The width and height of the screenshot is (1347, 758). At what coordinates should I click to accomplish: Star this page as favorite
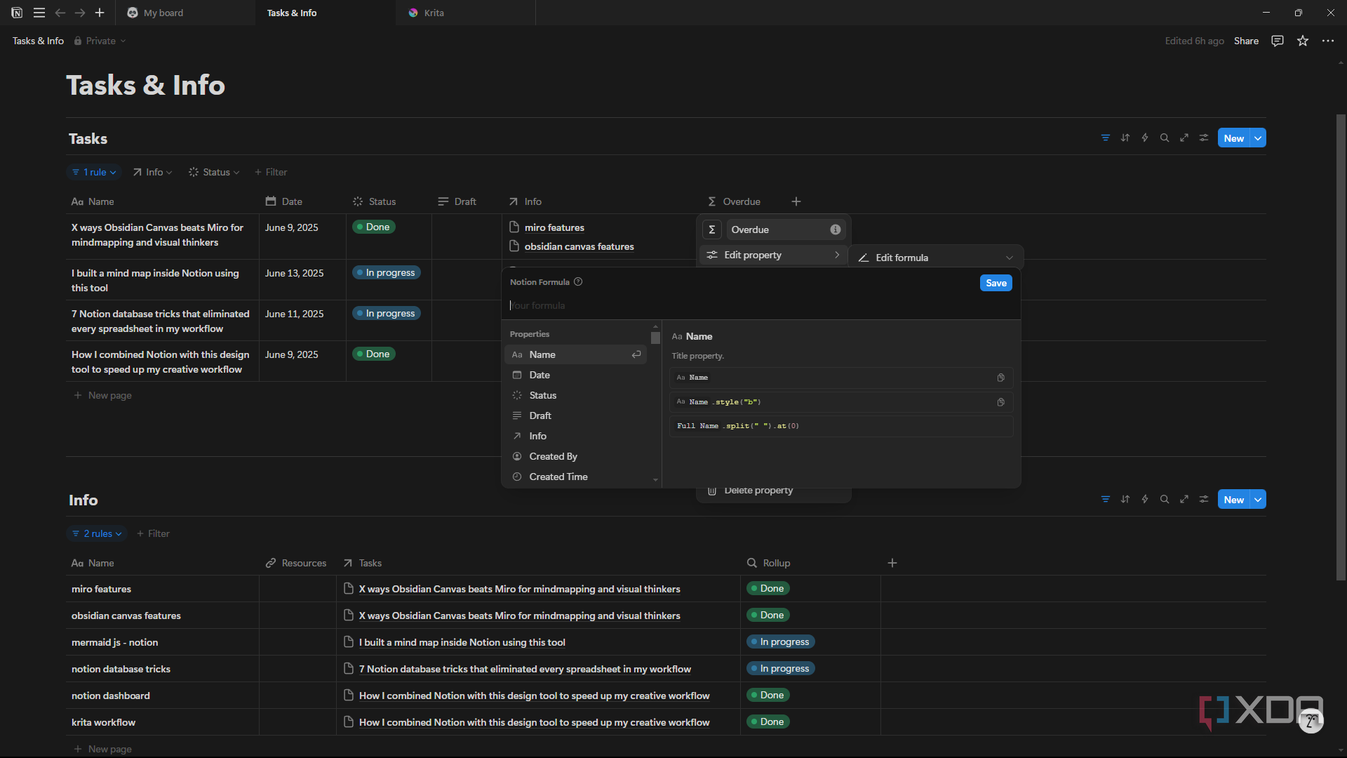1303,41
